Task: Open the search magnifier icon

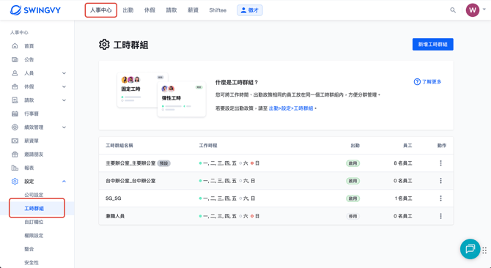Action: [453, 10]
